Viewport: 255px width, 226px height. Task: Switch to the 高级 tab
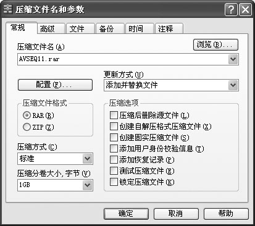click(51, 28)
